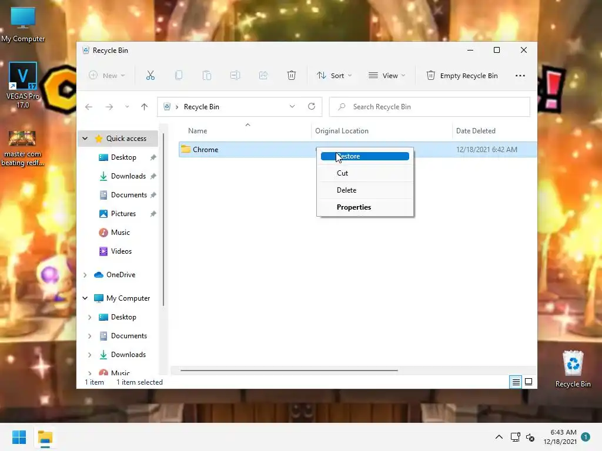Open the Sort dropdown
The width and height of the screenshot is (602, 451).
pyautogui.click(x=334, y=76)
